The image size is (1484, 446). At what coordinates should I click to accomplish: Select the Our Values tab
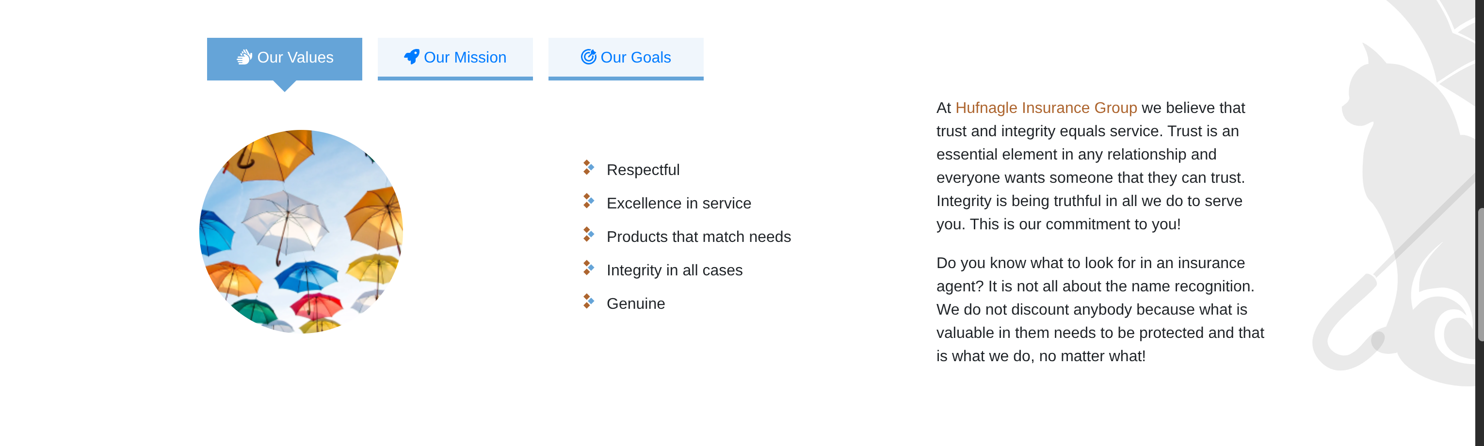click(284, 57)
